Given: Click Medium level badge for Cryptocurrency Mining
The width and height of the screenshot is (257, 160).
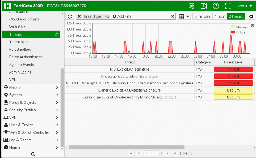Looking at the screenshot, I should [x=233, y=97].
